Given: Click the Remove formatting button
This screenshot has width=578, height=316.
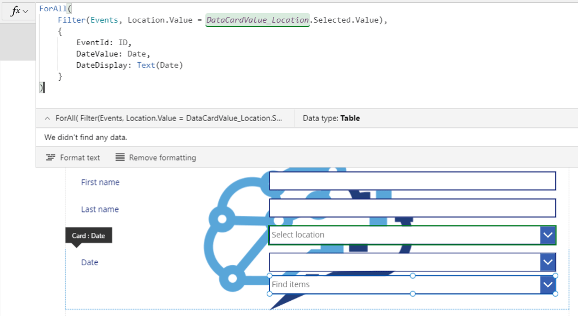Looking at the screenshot, I should (155, 158).
